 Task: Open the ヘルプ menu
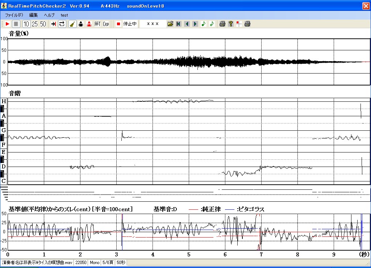click(49, 15)
